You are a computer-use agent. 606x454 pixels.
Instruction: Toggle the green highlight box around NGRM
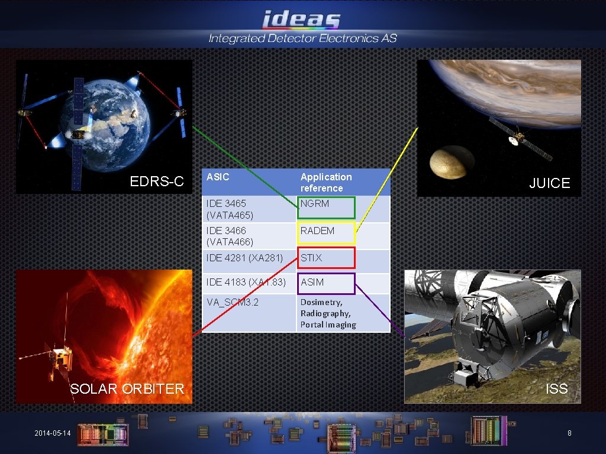[x=326, y=206]
